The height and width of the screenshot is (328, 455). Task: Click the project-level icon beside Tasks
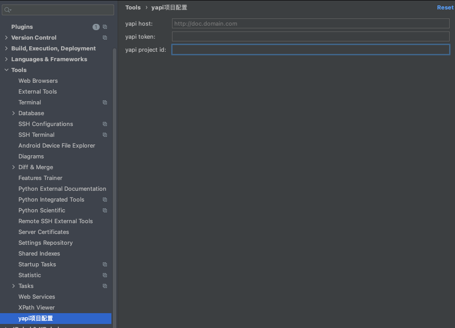(105, 286)
